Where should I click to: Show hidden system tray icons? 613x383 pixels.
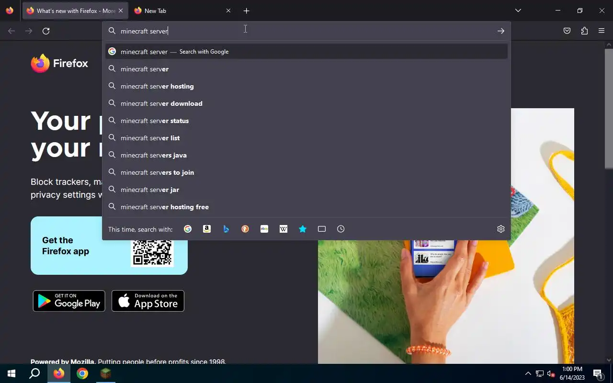point(528,373)
